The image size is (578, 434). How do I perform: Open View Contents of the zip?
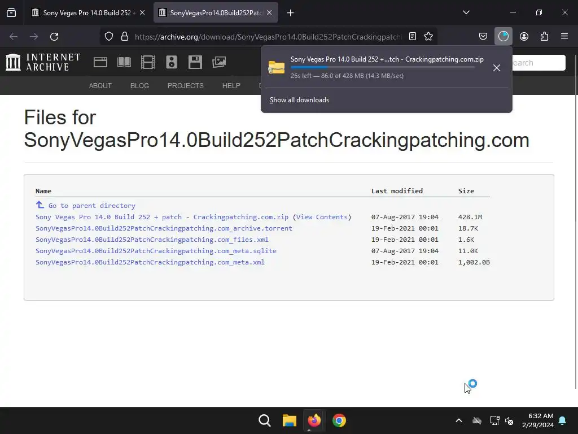pos(322,217)
